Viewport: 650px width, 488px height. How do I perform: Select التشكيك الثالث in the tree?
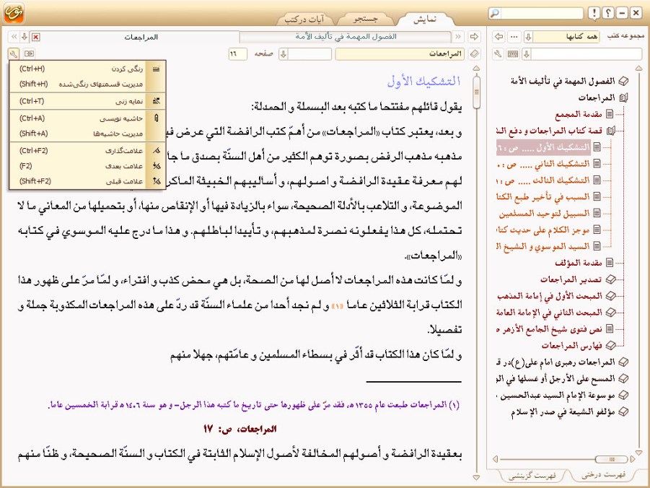pyautogui.click(x=543, y=180)
